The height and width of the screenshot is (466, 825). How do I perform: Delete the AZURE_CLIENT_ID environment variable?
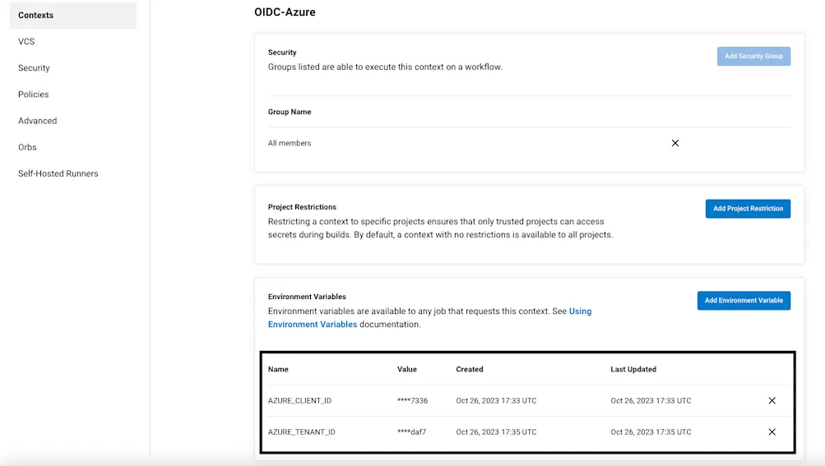pos(772,401)
